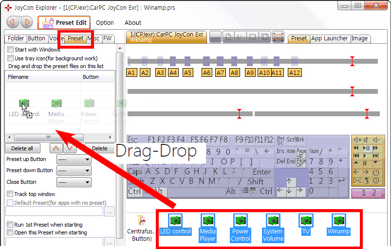The image size is (391, 249).
Task: Select the LED control preset file icon
Action: (x=176, y=225)
